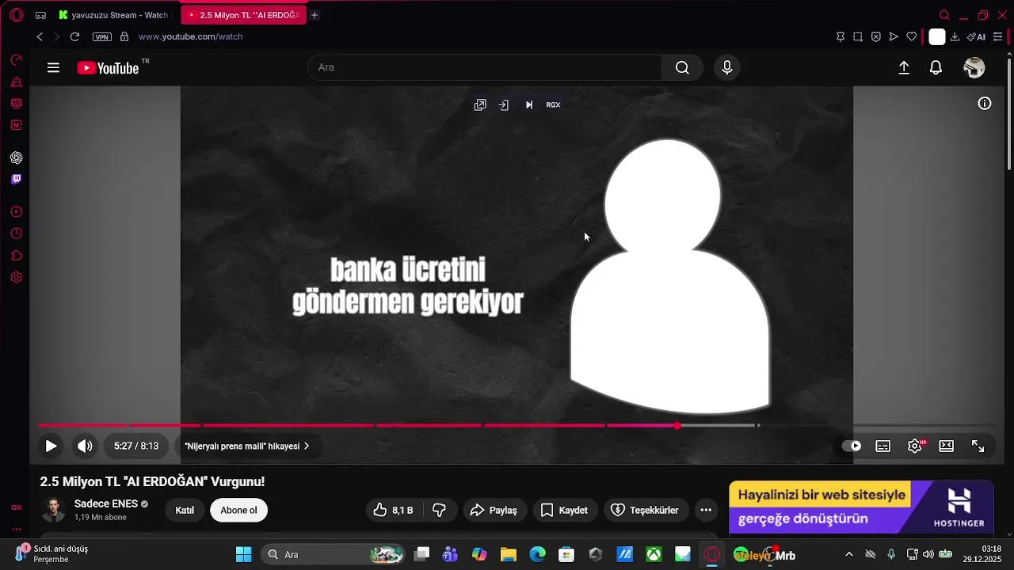Show video info card icon
The width and height of the screenshot is (1014, 570).
(985, 104)
